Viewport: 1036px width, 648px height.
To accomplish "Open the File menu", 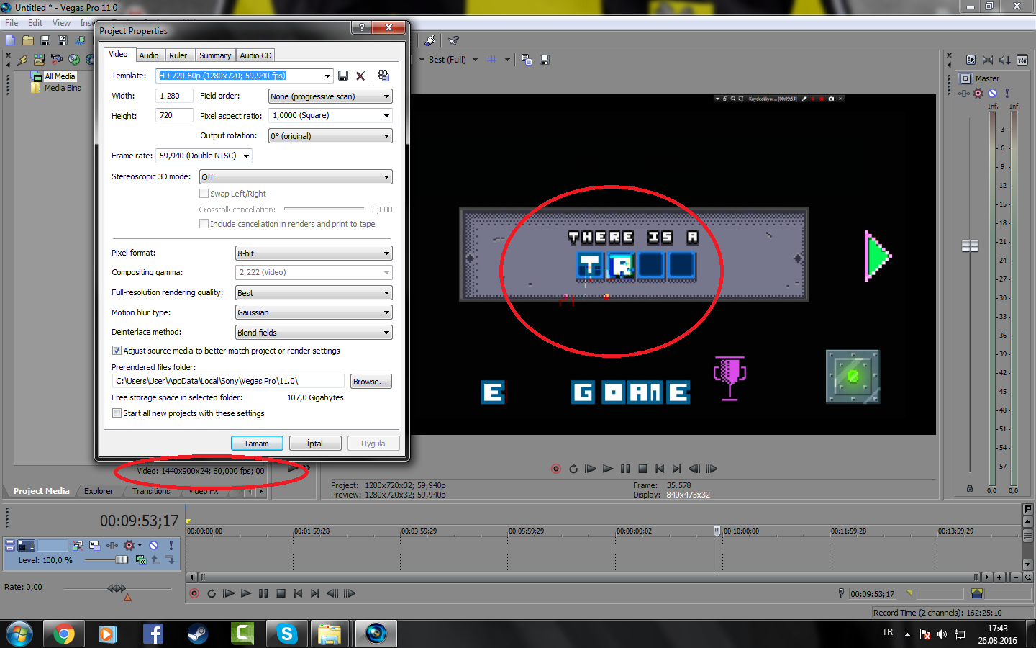I will point(12,23).
